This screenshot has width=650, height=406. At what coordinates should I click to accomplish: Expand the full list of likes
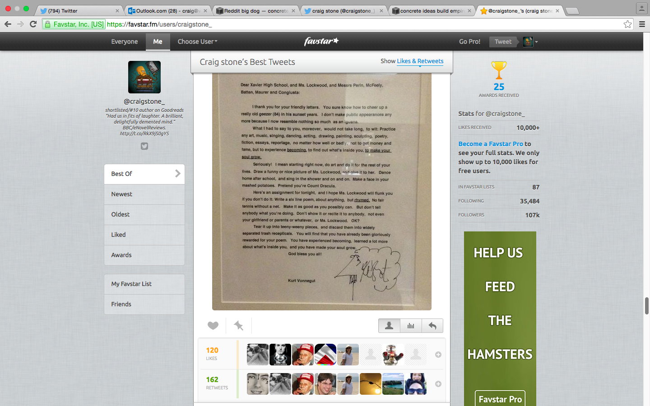(x=438, y=355)
